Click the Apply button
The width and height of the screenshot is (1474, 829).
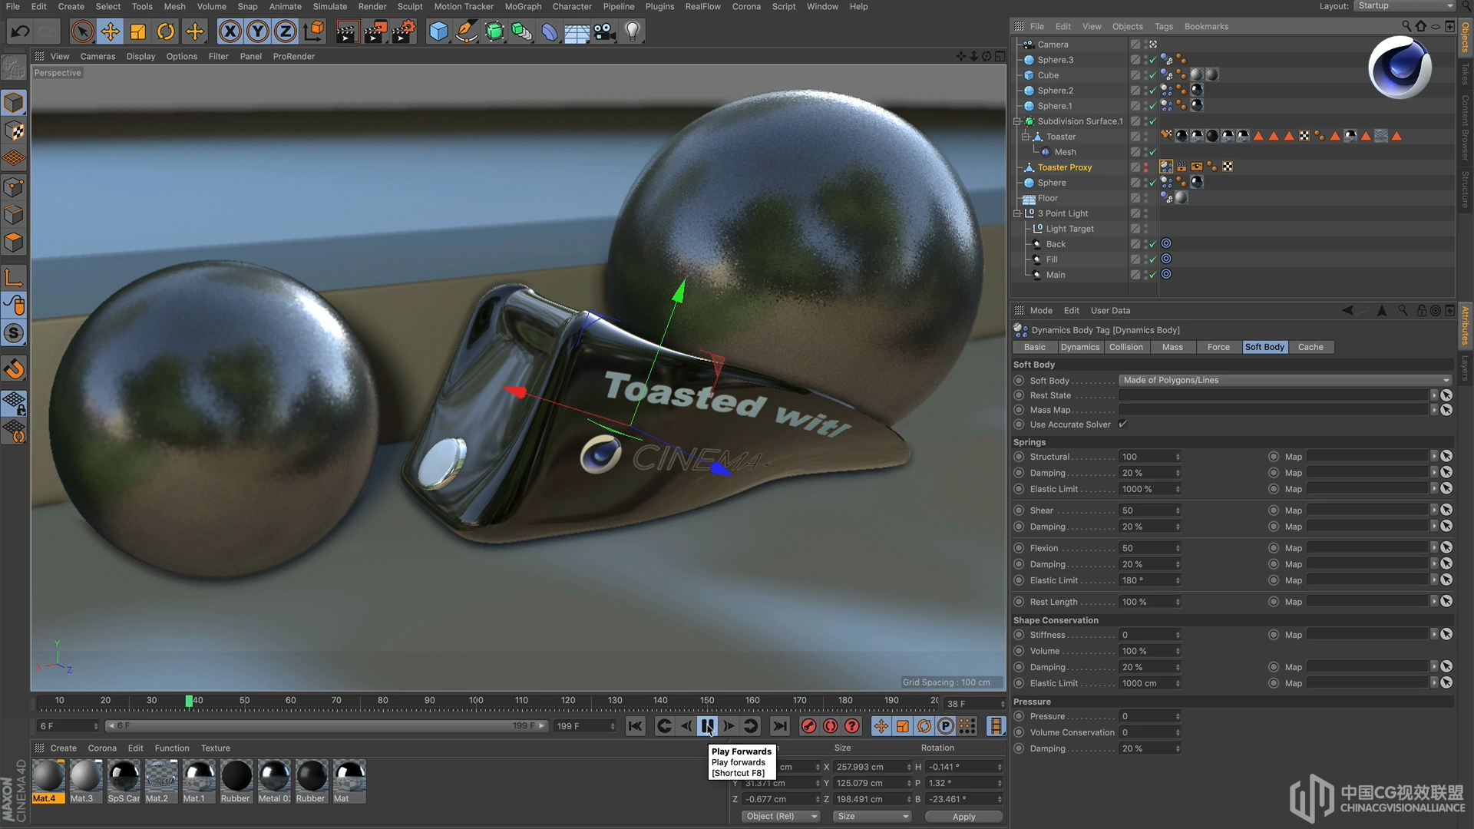[x=963, y=817]
